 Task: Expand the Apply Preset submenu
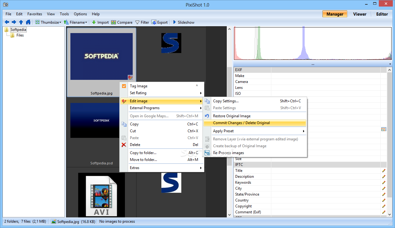coord(255,131)
